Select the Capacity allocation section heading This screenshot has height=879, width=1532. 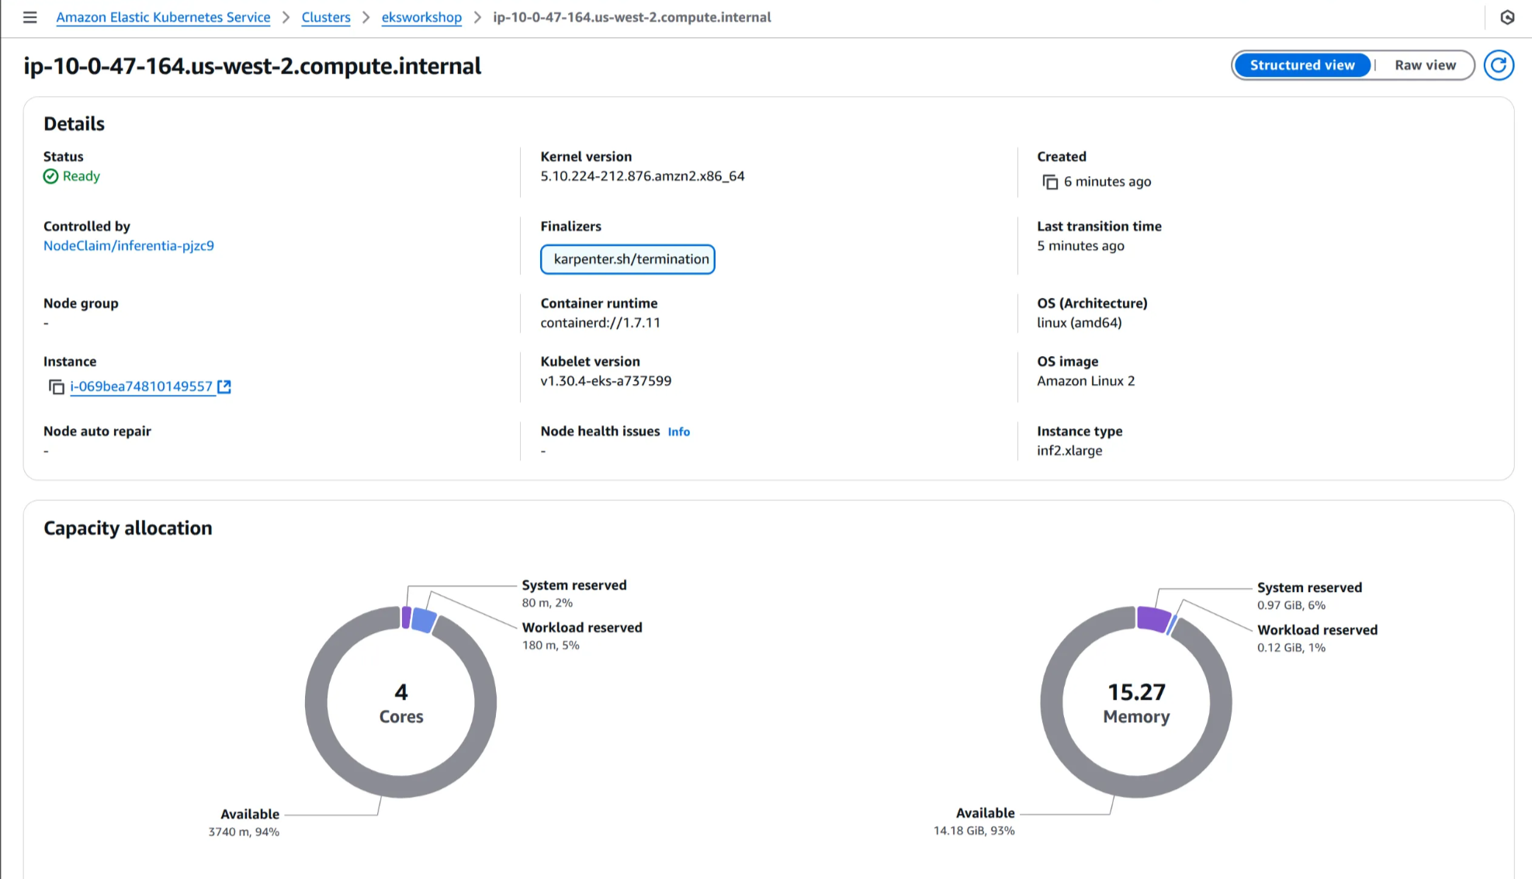pos(128,528)
